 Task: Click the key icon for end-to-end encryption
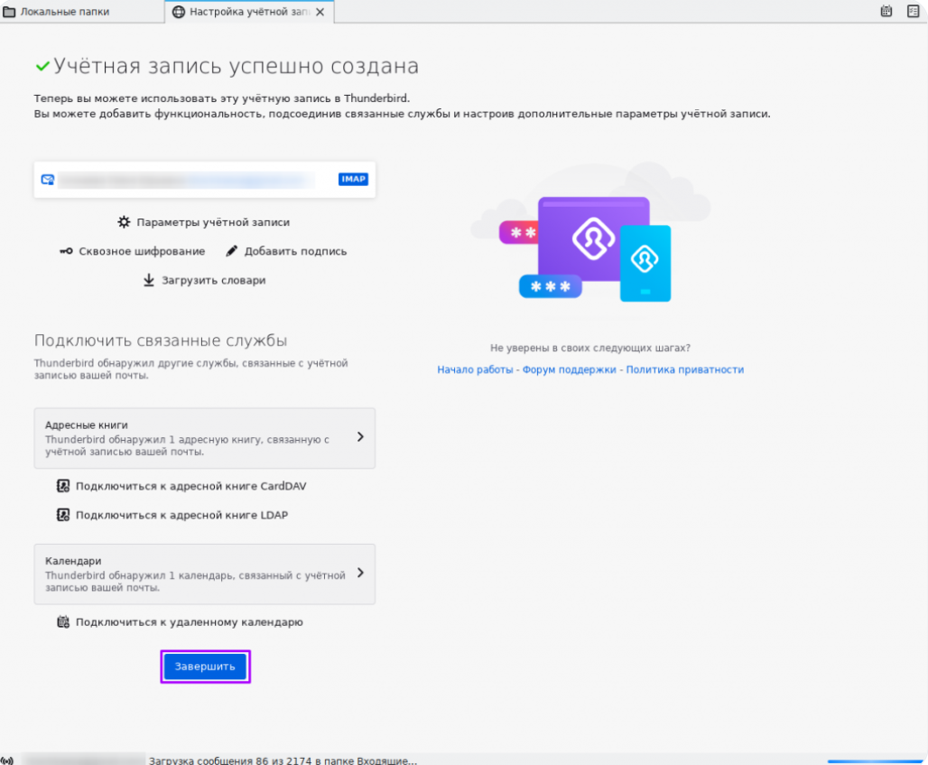[x=66, y=252]
